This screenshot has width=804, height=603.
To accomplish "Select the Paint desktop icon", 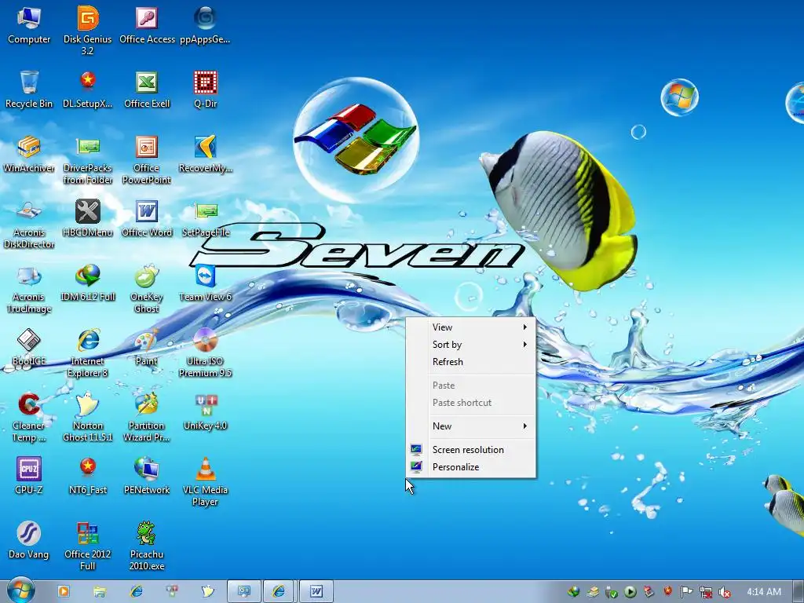I will [147, 348].
